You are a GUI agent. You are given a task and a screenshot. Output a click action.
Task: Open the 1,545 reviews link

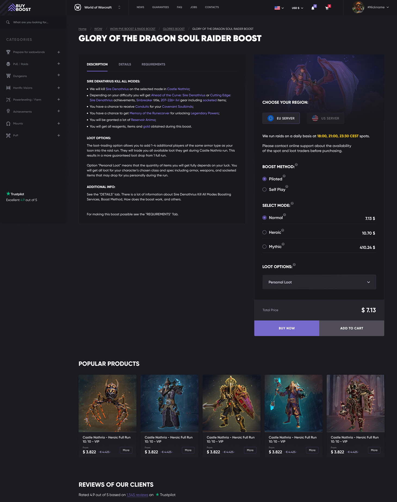click(x=137, y=495)
